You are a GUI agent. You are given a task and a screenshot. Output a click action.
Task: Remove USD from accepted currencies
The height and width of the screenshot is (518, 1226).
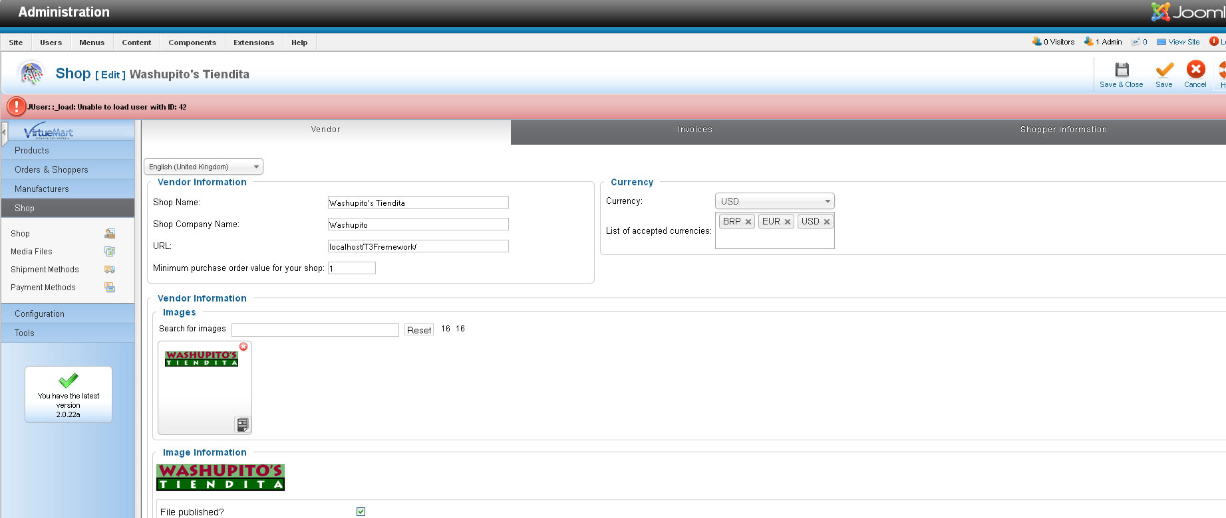pos(826,222)
